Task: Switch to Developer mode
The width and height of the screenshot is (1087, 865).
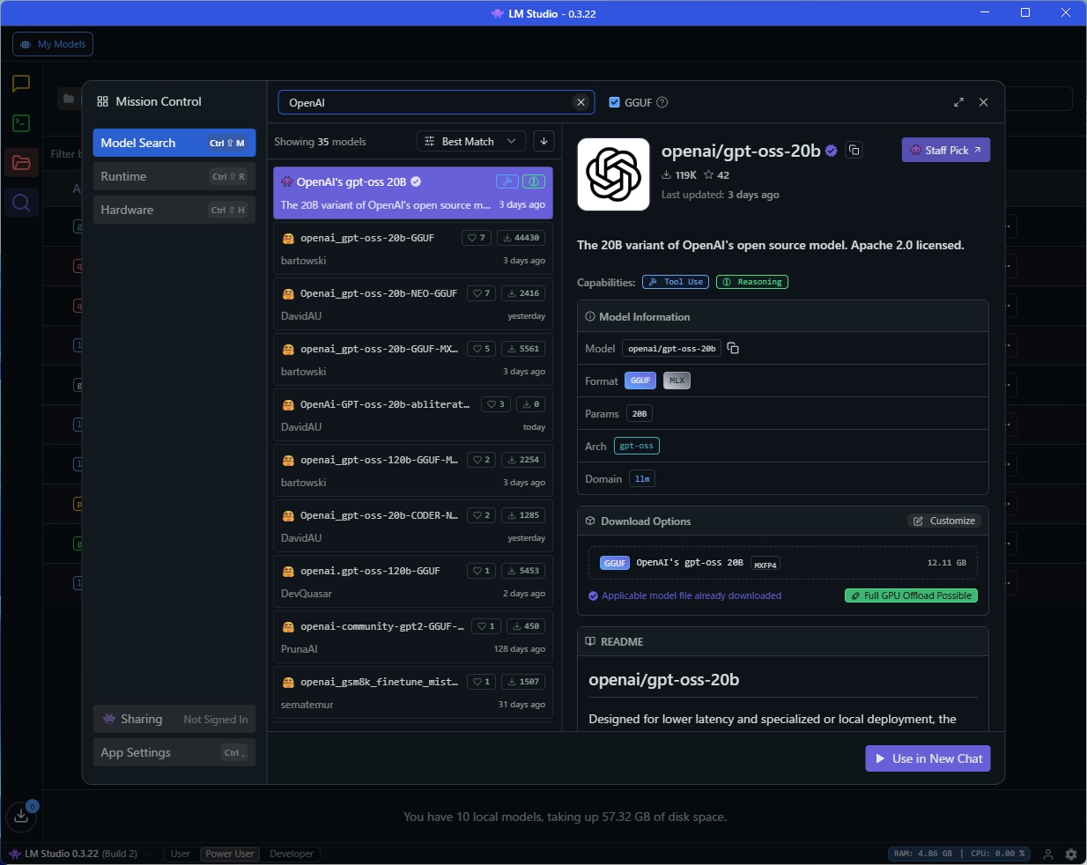Action: click(x=292, y=854)
